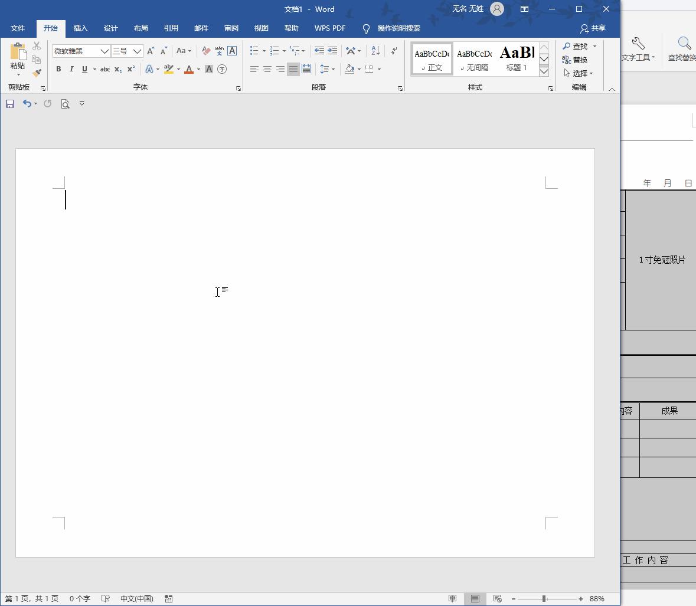Open print preview from quick access toolbar
The width and height of the screenshot is (696, 606).
[65, 104]
